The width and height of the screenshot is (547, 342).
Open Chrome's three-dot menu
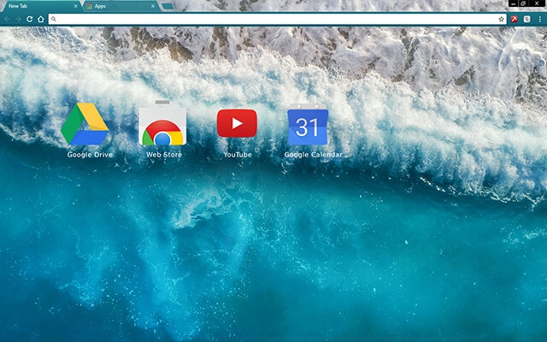coord(539,19)
